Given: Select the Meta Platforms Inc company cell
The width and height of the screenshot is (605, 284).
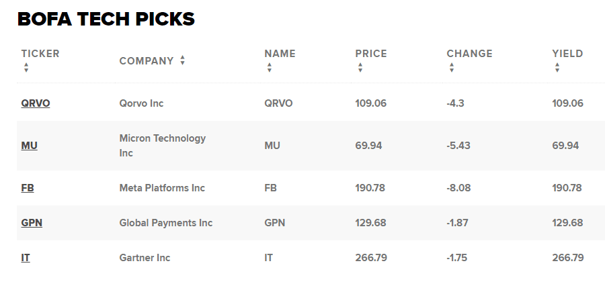Looking at the screenshot, I should [162, 188].
